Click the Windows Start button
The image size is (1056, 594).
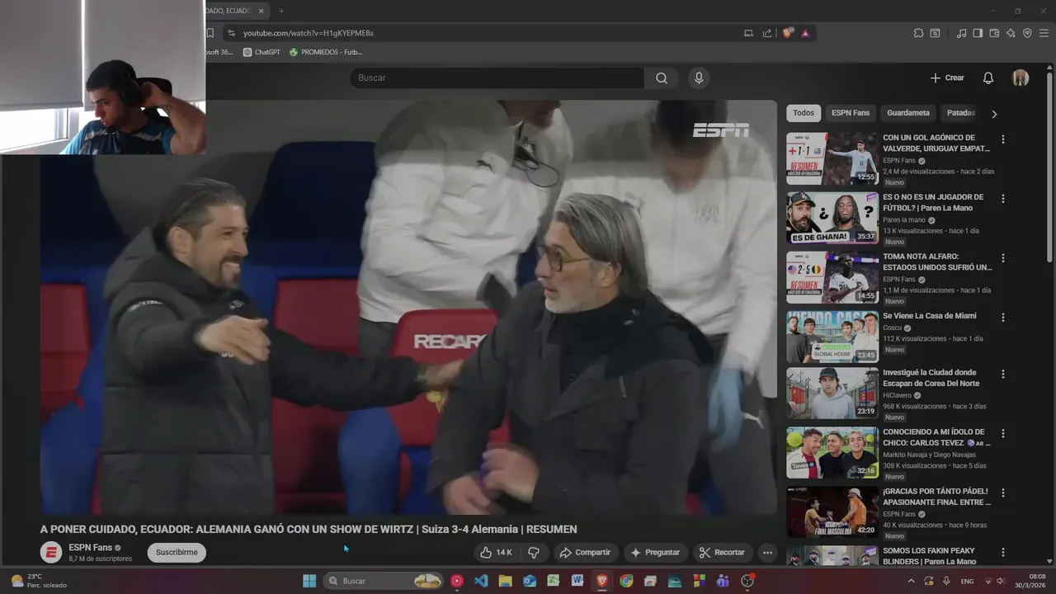point(309,581)
